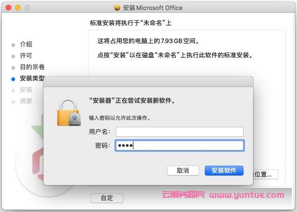
Task: Click the 取消 button
Action: pyautogui.click(x=183, y=170)
